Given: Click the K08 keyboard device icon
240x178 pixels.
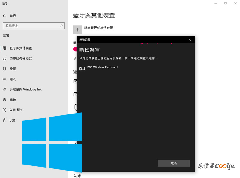Looking at the screenshot, I should pos(82,68).
